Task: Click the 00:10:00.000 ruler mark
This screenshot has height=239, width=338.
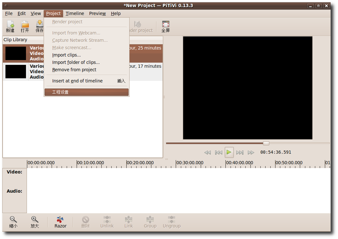Action: point(90,163)
